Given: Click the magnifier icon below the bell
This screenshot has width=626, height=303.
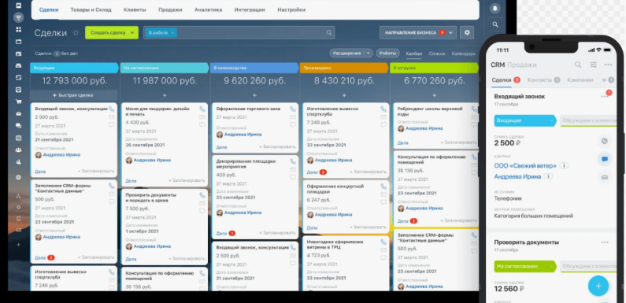Looking at the screenshot, I should pyautogui.click(x=495, y=24).
